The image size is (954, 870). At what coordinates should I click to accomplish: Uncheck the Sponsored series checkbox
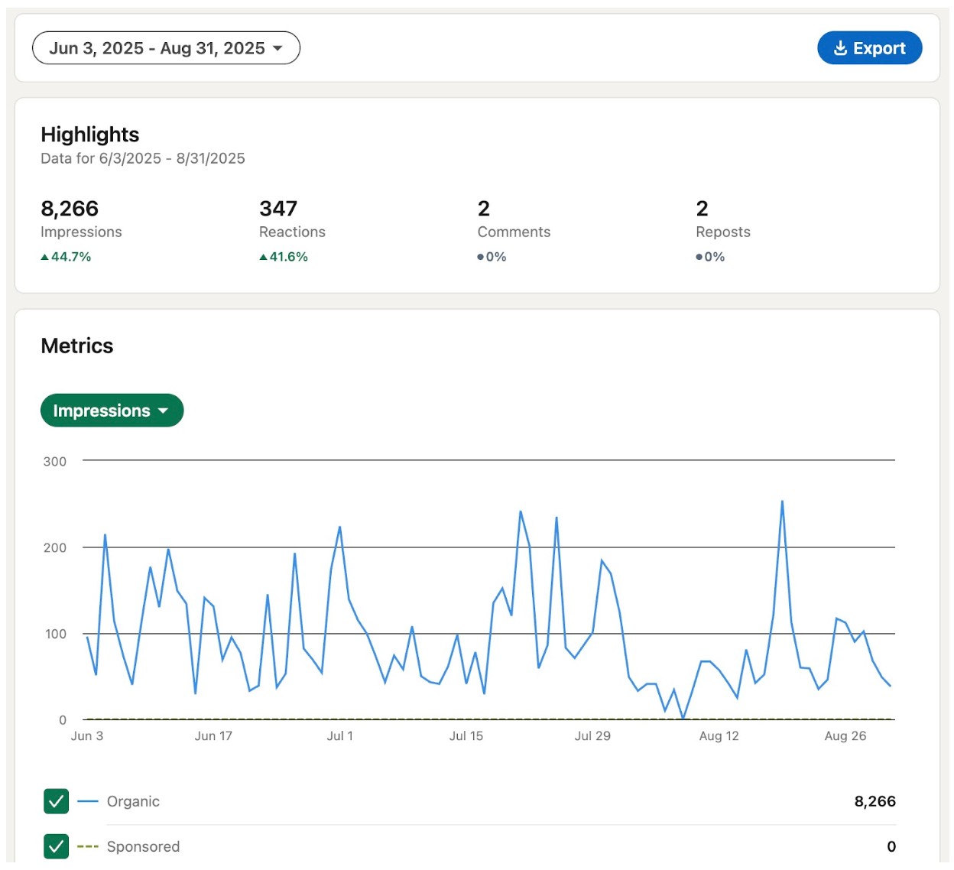[57, 846]
